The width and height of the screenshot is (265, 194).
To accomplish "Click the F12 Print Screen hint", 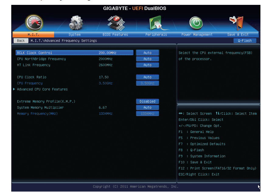I will coord(217,168).
